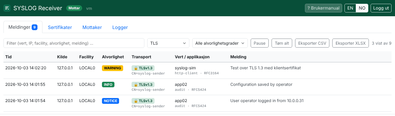395x116 pixels.
Task: Click the SYSLOG Receiver logo icon
Action: coord(7,8)
